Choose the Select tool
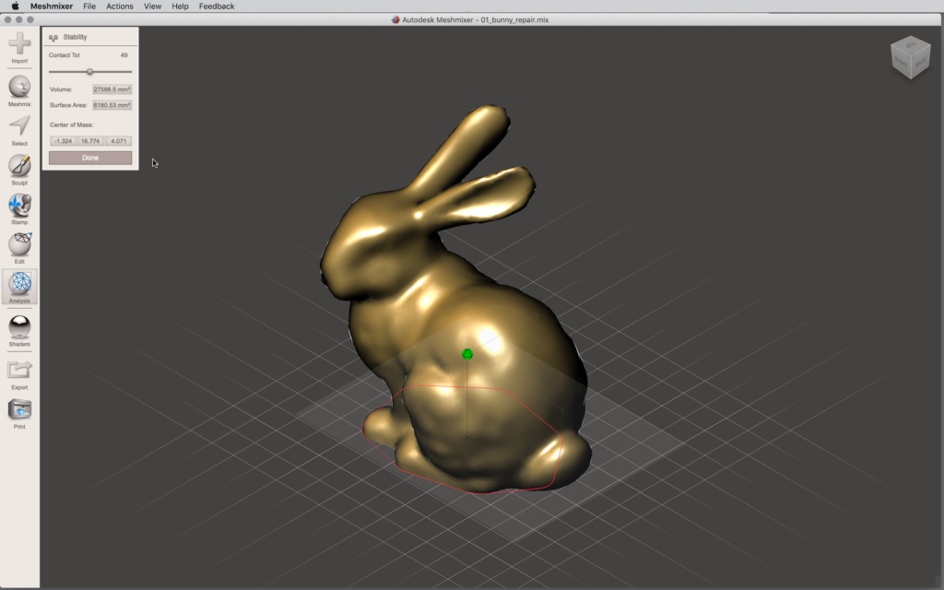This screenshot has width=944, height=590. click(19, 126)
